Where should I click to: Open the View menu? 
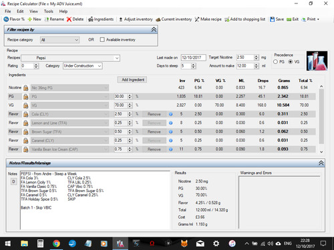[x=33, y=11]
